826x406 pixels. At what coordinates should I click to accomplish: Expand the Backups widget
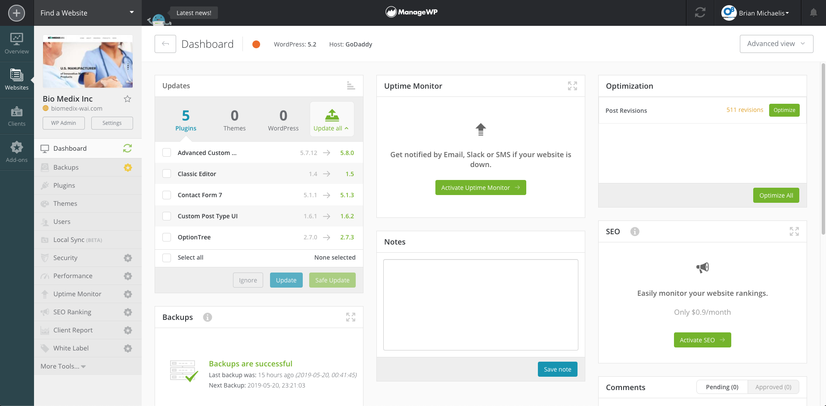click(x=351, y=317)
